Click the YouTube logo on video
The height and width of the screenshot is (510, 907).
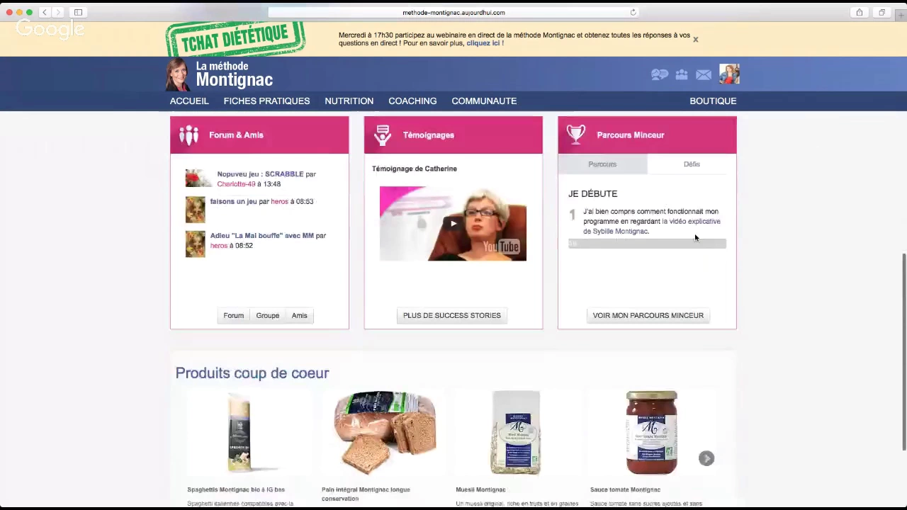(502, 246)
